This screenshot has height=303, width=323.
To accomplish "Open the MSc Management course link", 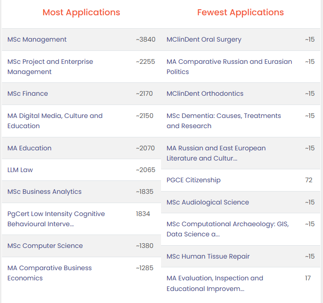I will [x=37, y=40].
